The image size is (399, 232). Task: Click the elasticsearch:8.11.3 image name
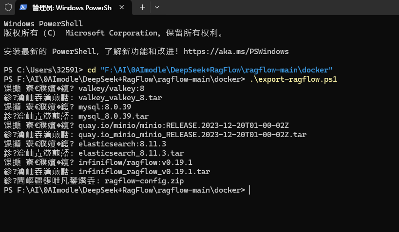tap(122, 144)
